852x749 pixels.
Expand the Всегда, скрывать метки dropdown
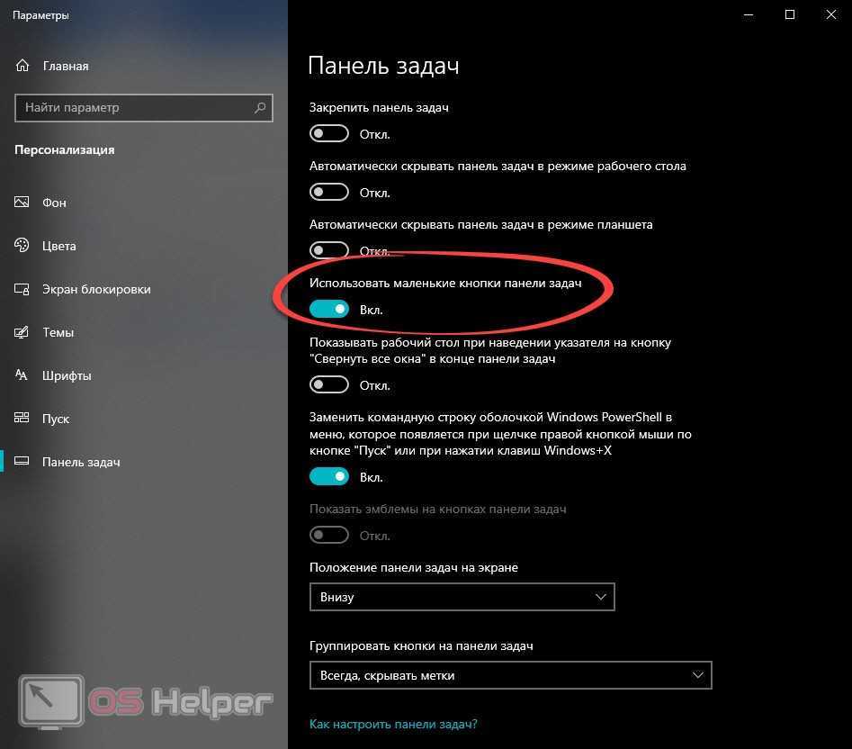[510, 675]
